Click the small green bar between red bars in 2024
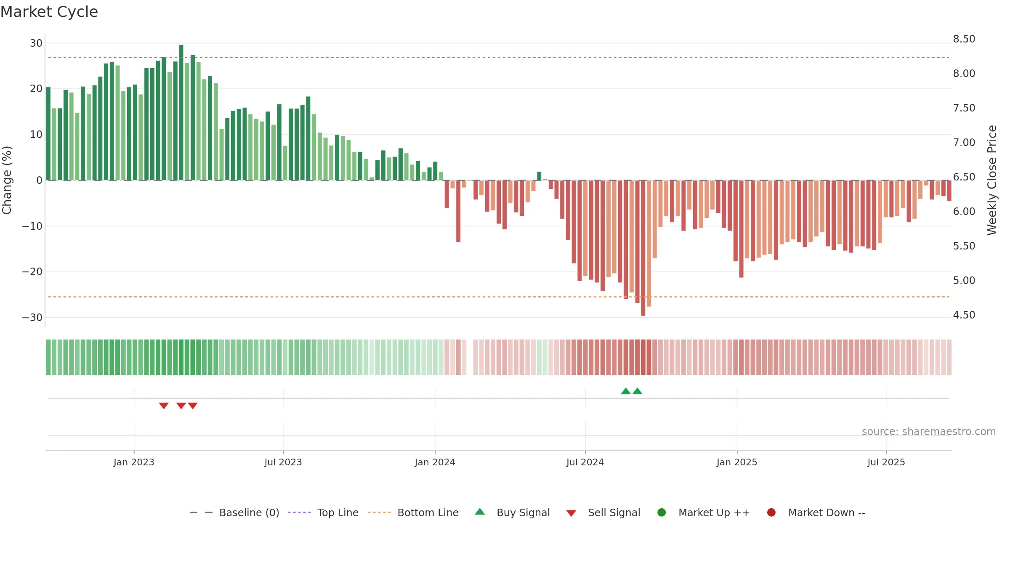1010x568 pixels. (x=539, y=176)
